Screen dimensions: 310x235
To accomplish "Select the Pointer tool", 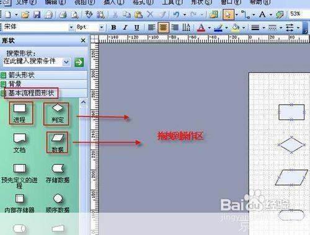I will point(228,14).
